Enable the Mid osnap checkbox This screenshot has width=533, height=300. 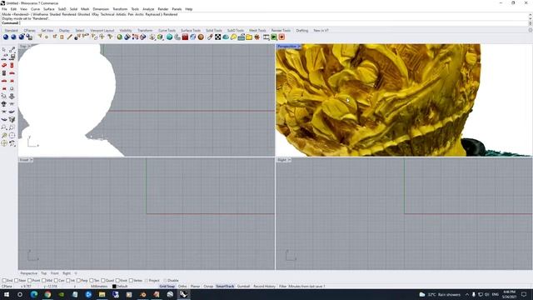(x=43, y=281)
